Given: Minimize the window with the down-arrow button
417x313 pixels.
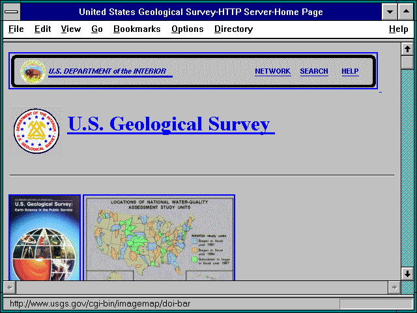Looking at the screenshot, I should tap(390, 12).
